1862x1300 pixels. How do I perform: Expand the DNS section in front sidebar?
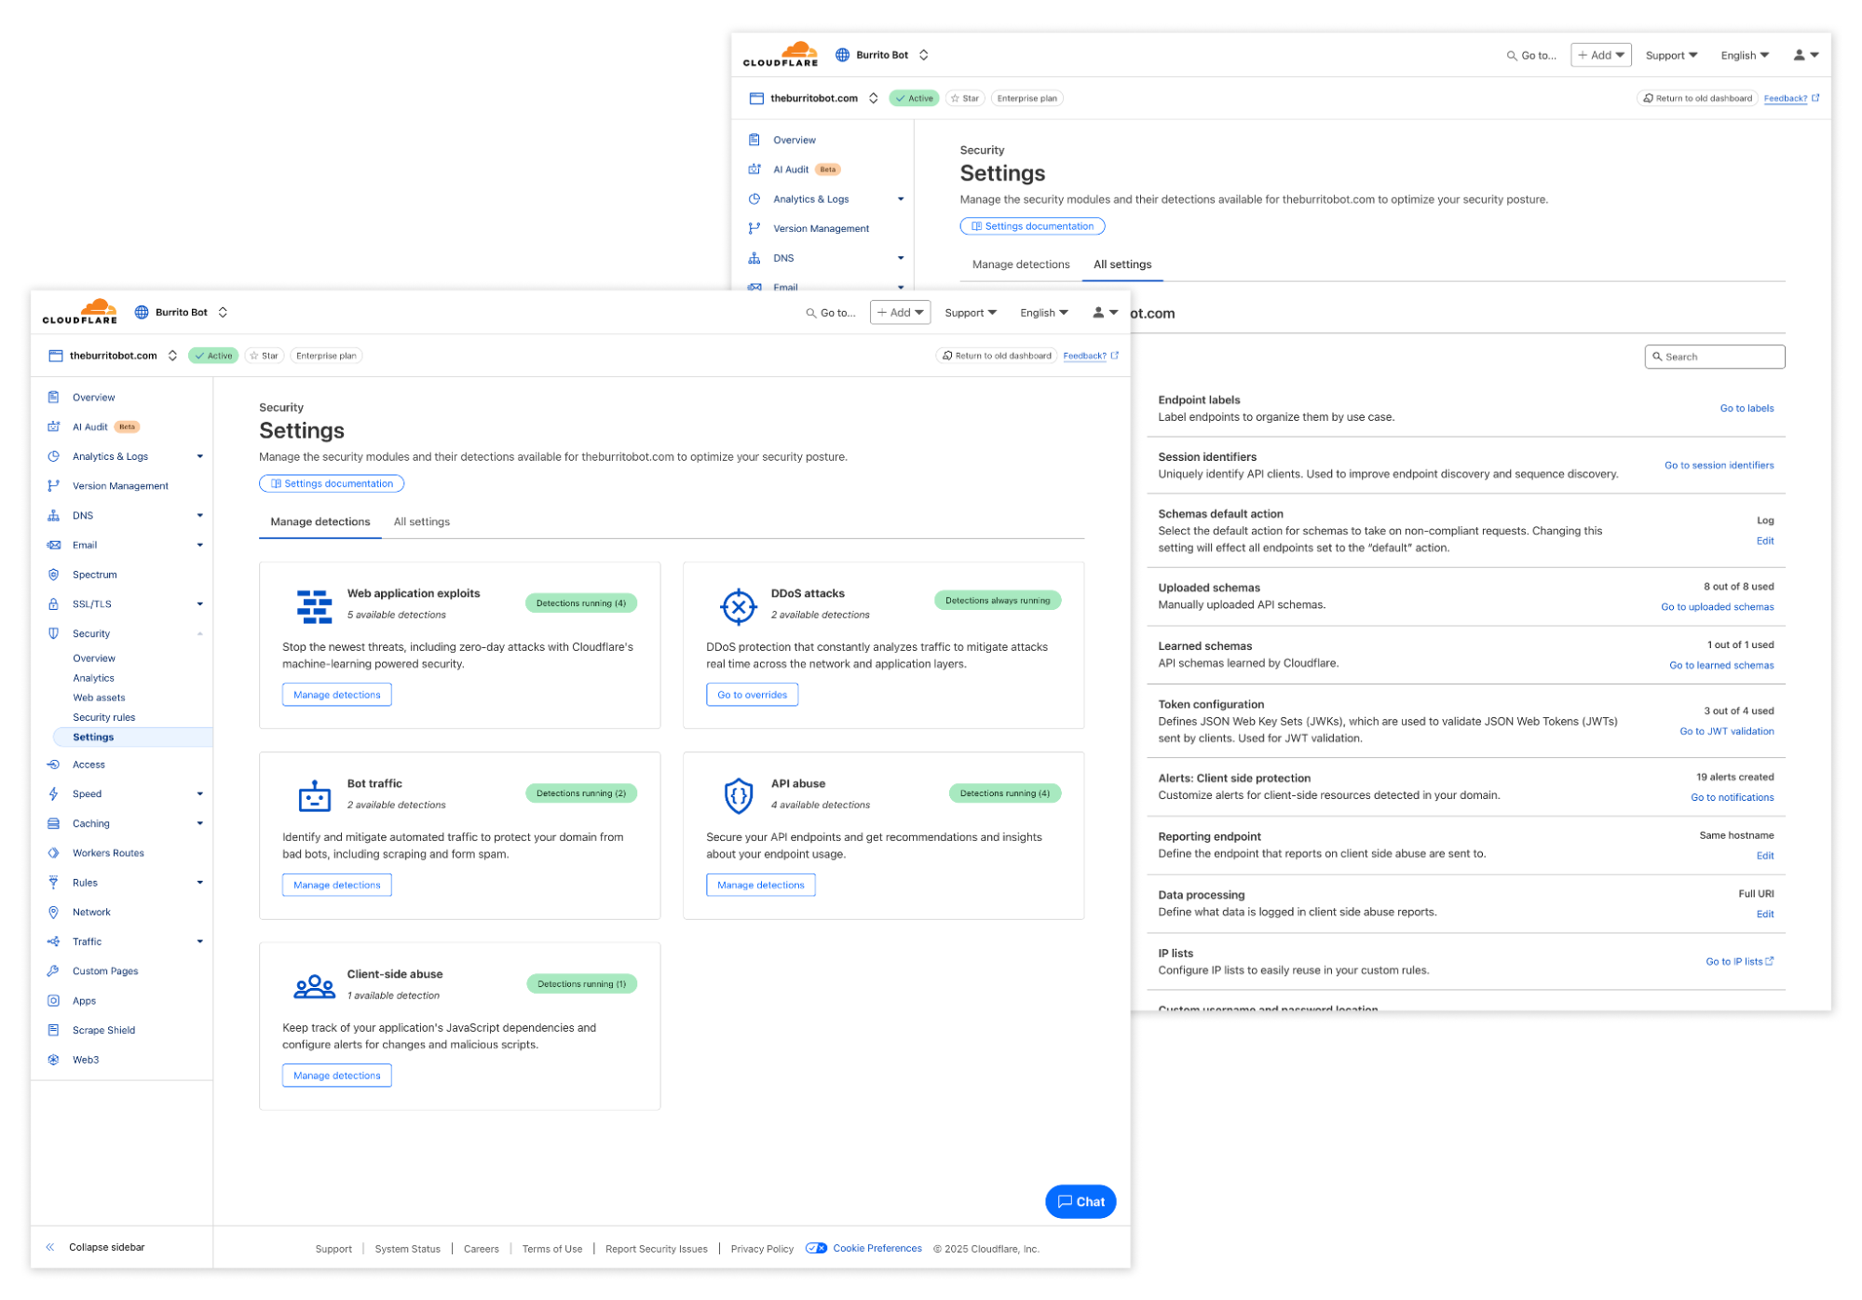199,516
